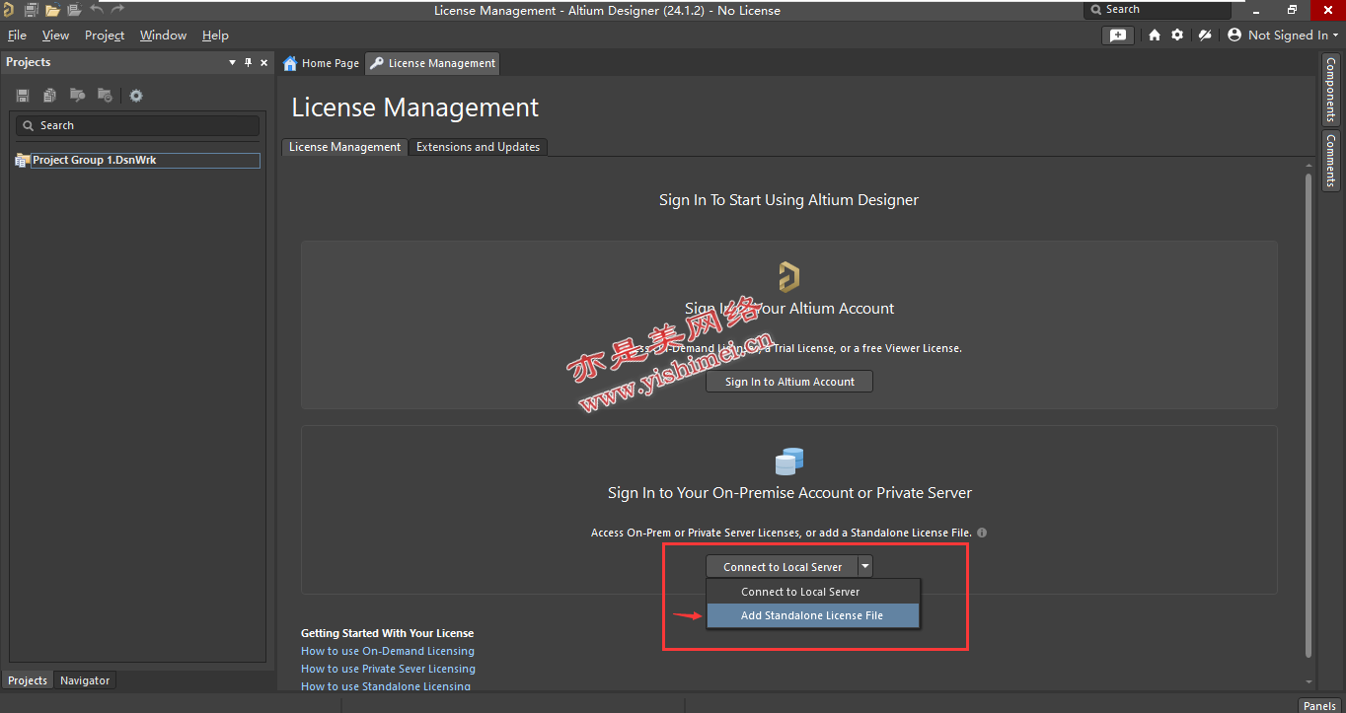Click the Projects panel search field
This screenshot has height=713, width=1346.
[137, 125]
